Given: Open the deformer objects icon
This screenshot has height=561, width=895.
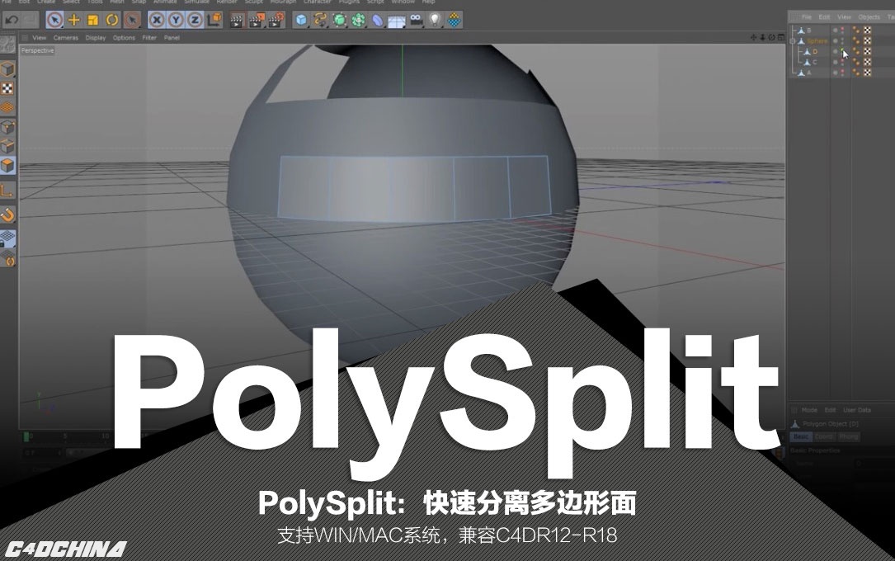Looking at the screenshot, I should tap(377, 20).
